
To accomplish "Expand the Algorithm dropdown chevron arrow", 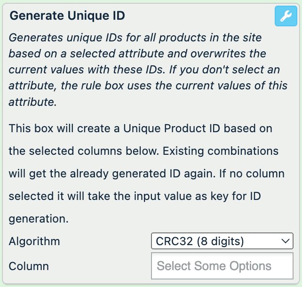I will (285, 241).
